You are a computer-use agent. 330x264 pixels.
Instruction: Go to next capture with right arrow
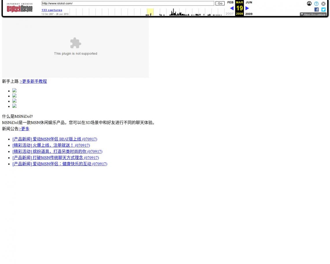(247, 8)
